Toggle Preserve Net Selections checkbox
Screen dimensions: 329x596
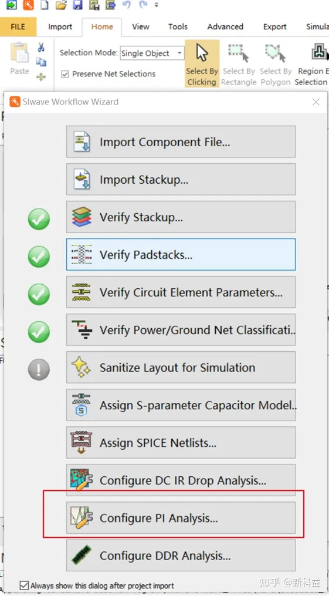65,74
